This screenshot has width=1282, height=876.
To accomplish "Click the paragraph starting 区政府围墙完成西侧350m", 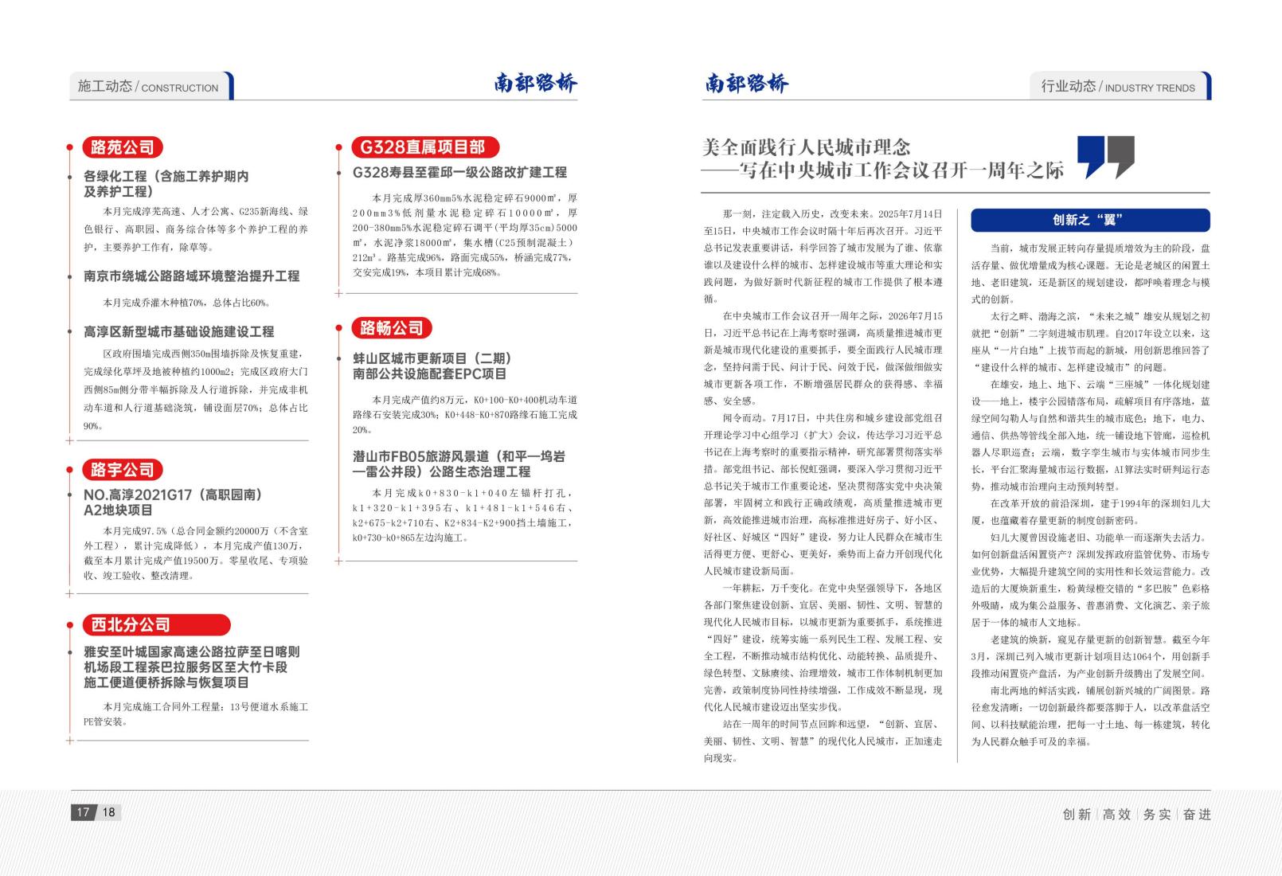I will pos(196,389).
